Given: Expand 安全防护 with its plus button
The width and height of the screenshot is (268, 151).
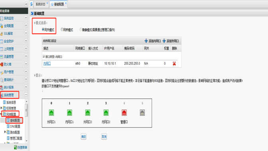Looking at the screenshot, I should (x=26, y=41).
